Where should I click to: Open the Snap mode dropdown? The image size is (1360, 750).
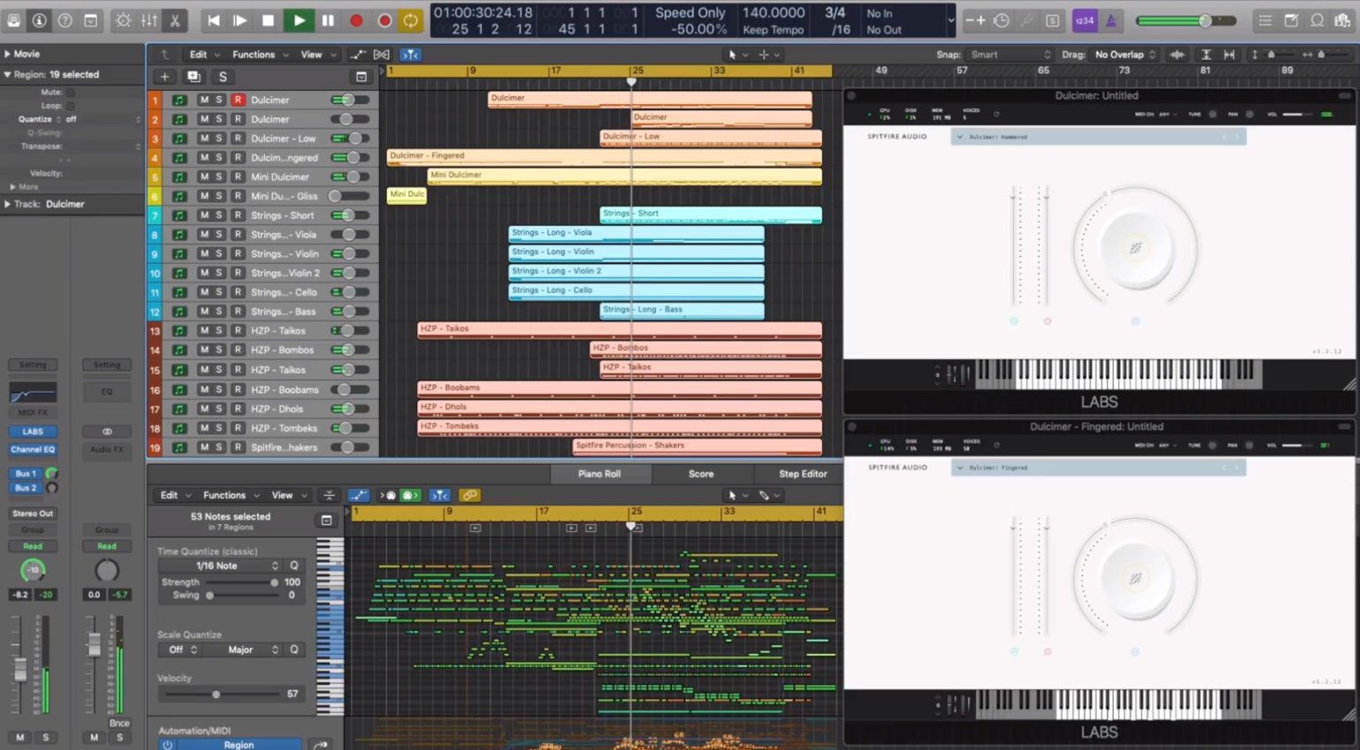pyautogui.click(x=1010, y=55)
